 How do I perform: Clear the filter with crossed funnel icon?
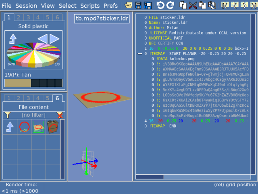pos(60,116)
